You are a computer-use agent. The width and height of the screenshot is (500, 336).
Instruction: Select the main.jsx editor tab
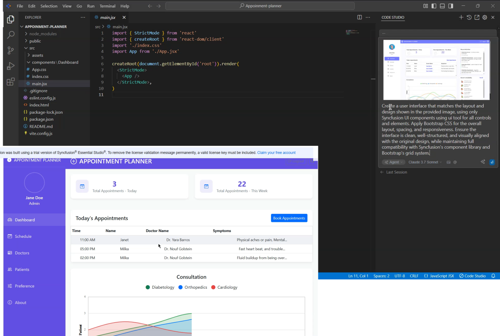107,17
